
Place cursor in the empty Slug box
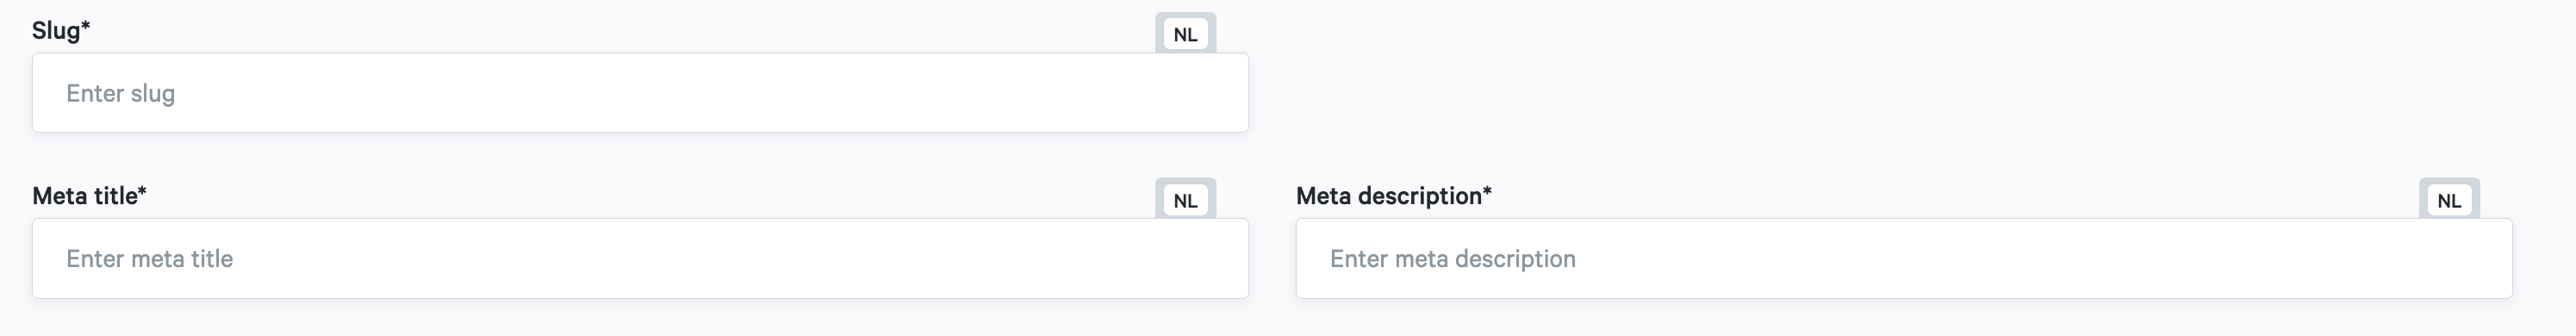click(x=640, y=93)
